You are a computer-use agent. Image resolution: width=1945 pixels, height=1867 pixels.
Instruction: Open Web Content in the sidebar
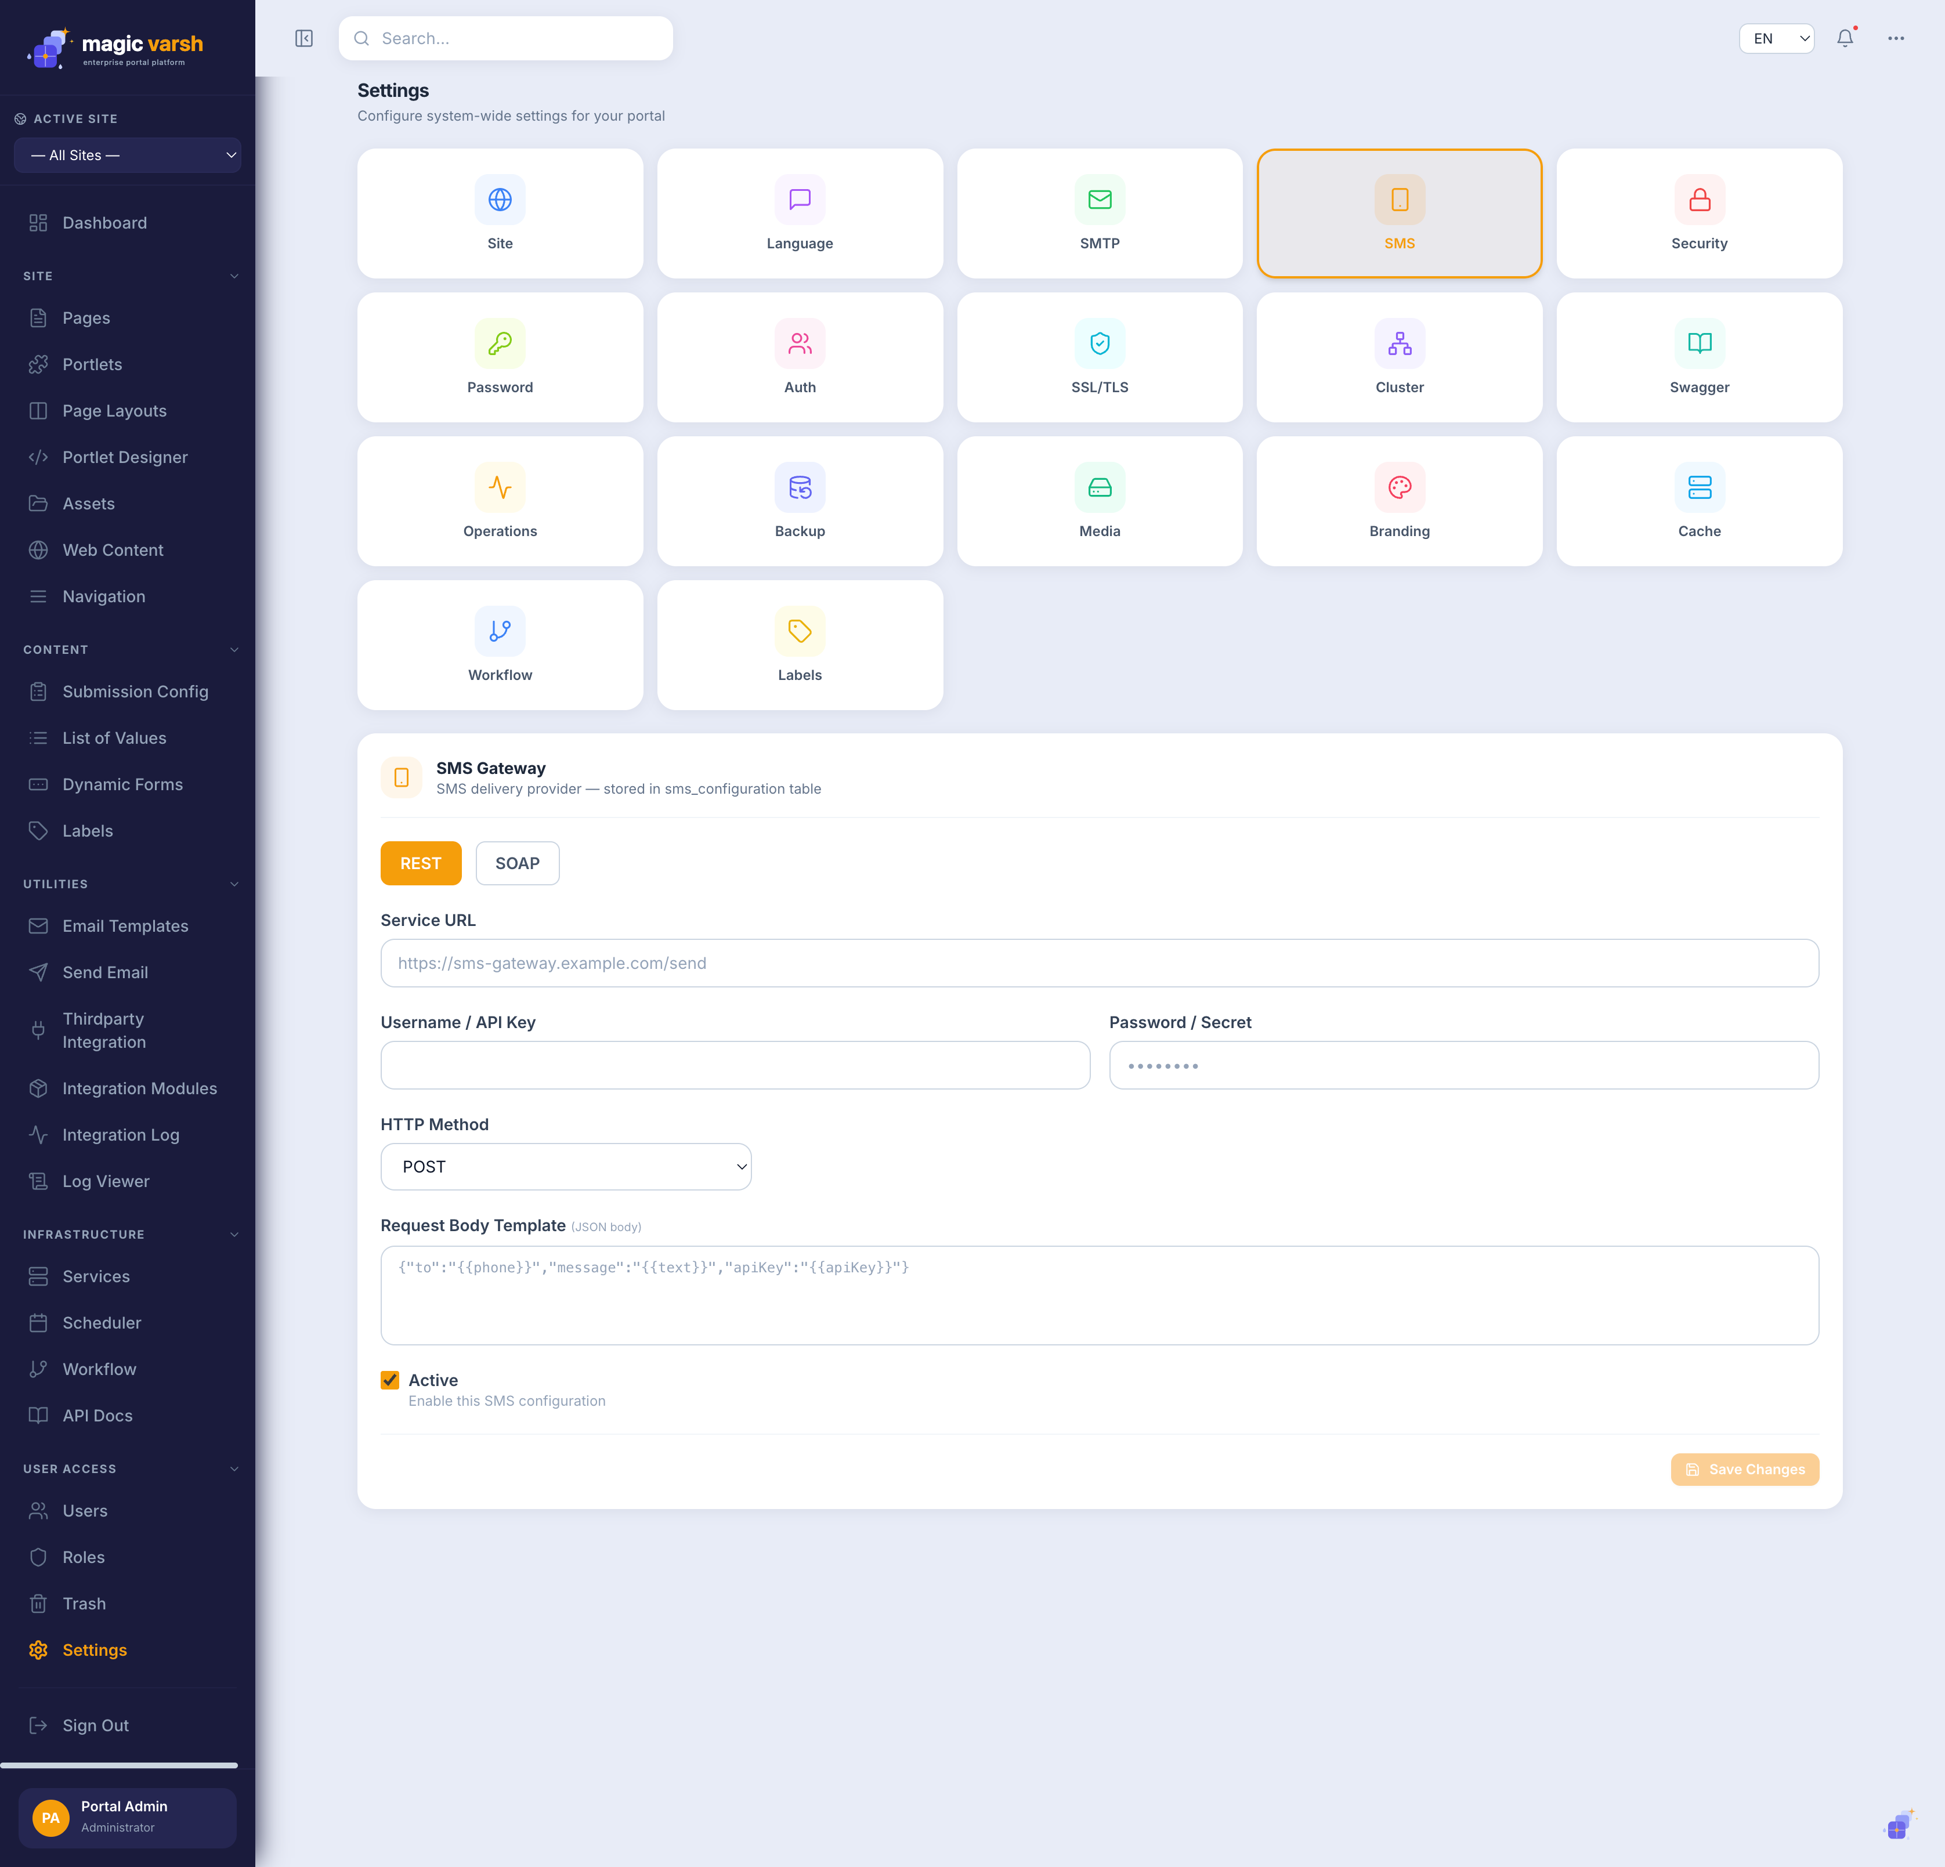(128, 549)
